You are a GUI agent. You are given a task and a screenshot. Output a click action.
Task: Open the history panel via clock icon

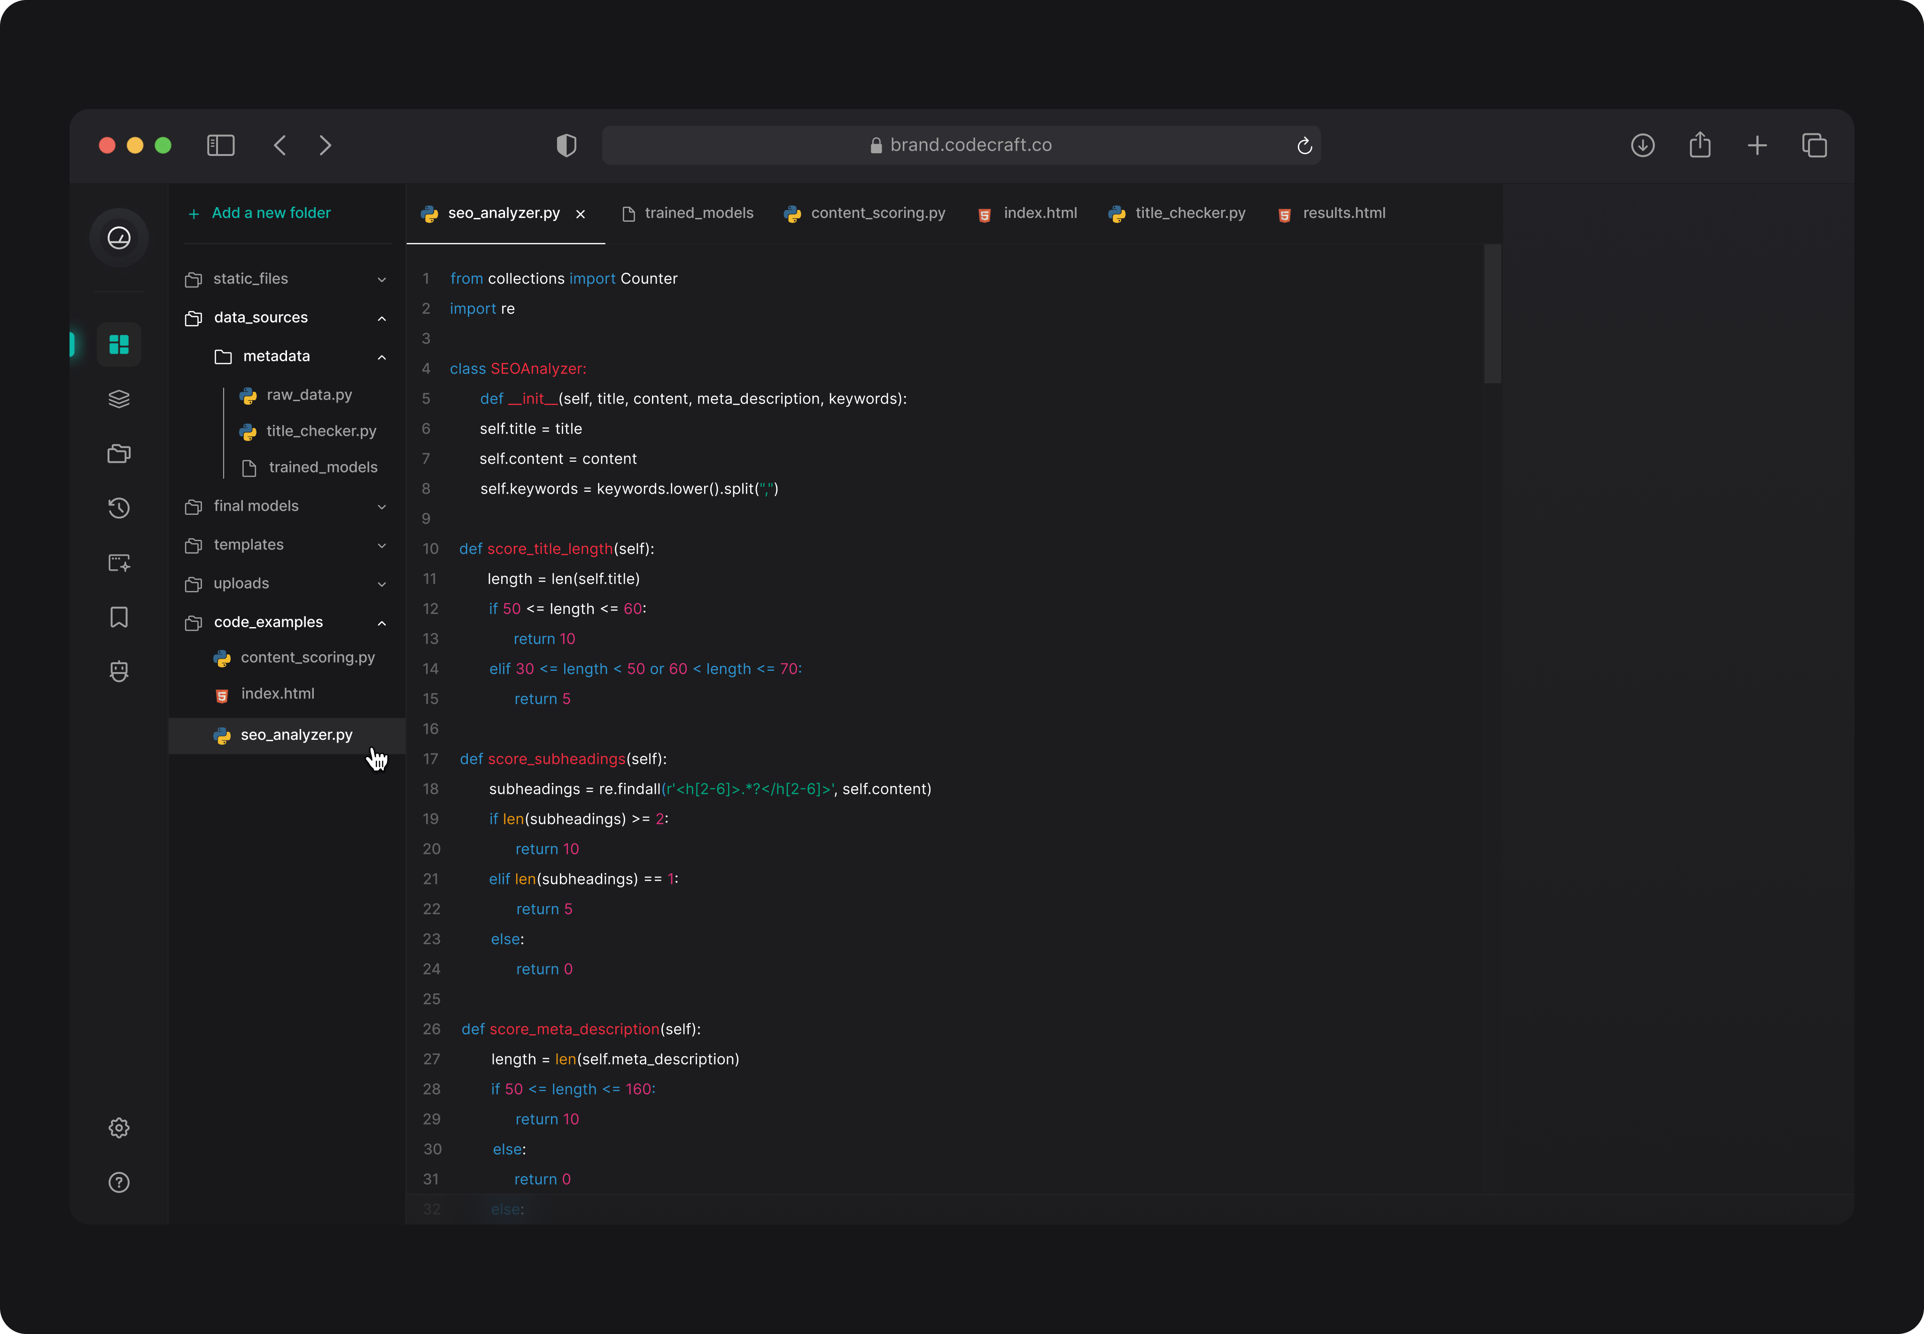[x=119, y=507]
